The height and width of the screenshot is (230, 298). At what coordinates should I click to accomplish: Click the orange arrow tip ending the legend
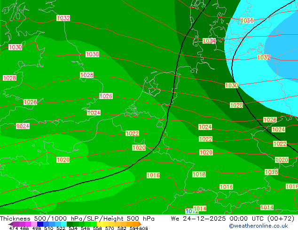(x=140, y=224)
